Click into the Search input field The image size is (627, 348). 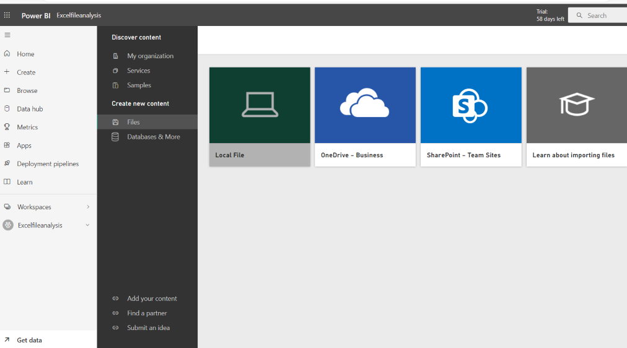pos(597,15)
